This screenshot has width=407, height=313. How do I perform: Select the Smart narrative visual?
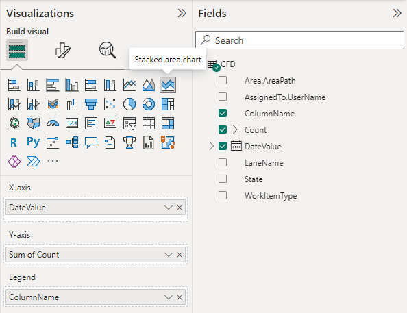110,142
